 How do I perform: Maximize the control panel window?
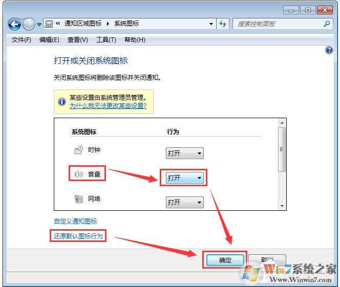tap(308, 10)
